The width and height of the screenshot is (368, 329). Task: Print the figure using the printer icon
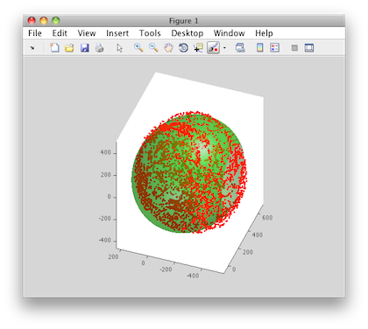[x=99, y=47]
